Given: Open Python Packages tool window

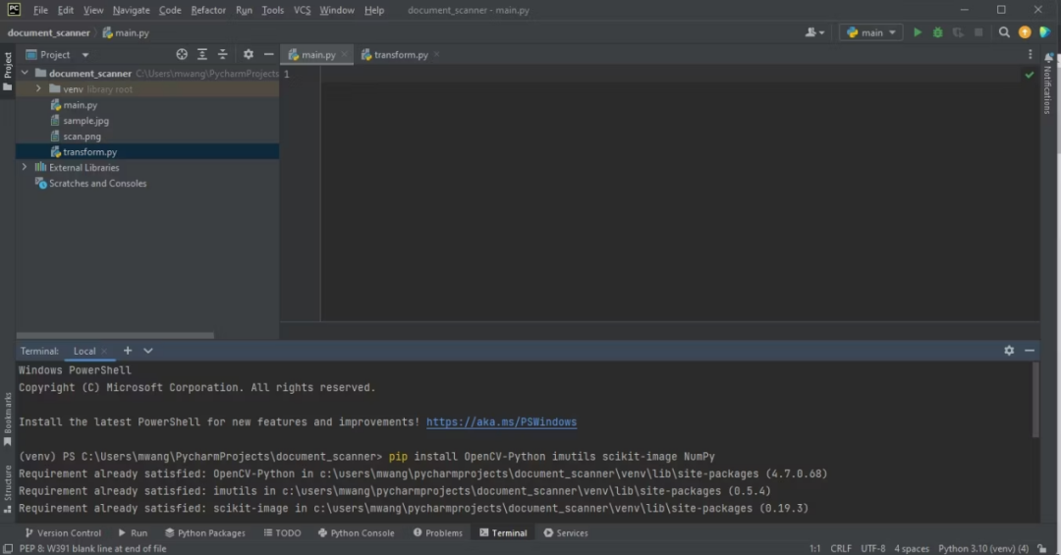Looking at the screenshot, I should click(x=204, y=533).
